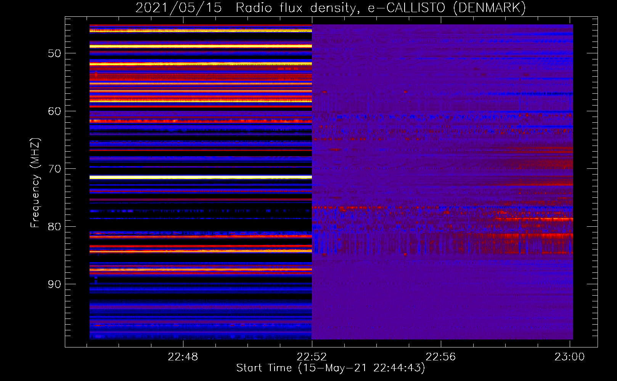
Task: Click the 'Frequency (MHZ)' y-axis label
Action: coord(35,183)
